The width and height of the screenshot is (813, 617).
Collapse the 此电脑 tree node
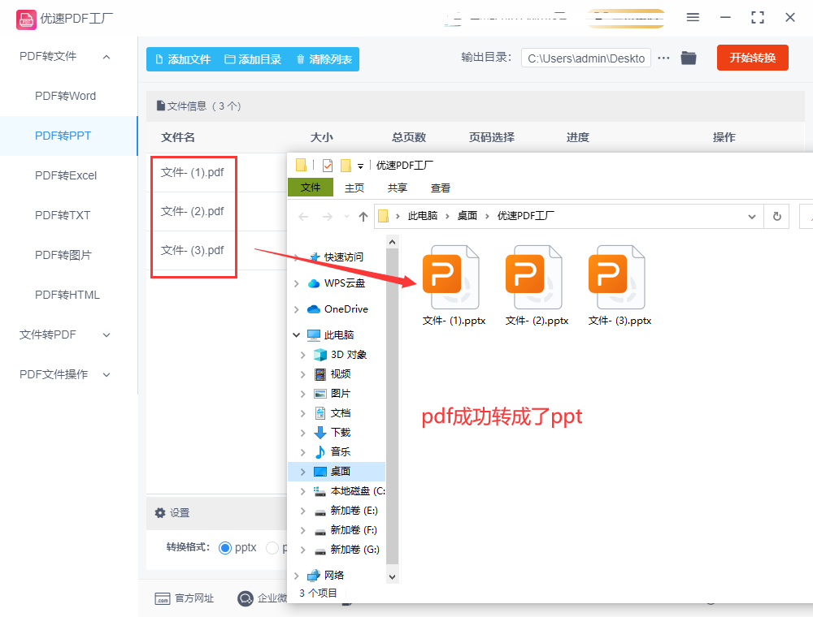click(296, 335)
